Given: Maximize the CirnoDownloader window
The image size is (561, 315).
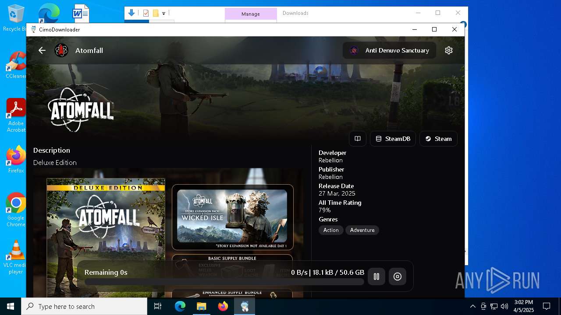Looking at the screenshot, I should [434, 29].
